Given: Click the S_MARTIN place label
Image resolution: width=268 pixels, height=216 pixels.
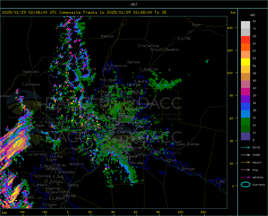Looking at the screenshot, I should pyautogui.click(x=123, y=132).
